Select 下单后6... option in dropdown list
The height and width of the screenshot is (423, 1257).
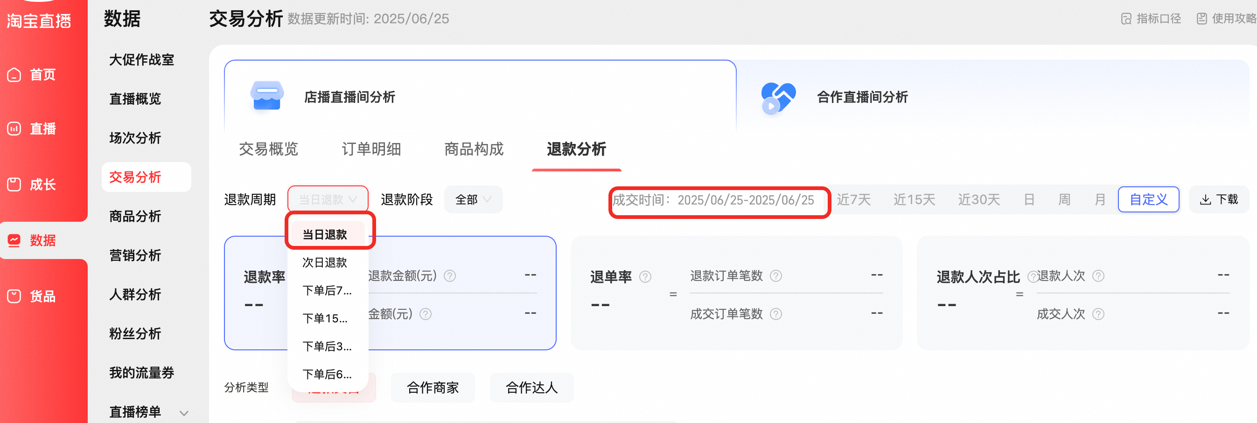point(328,375)
